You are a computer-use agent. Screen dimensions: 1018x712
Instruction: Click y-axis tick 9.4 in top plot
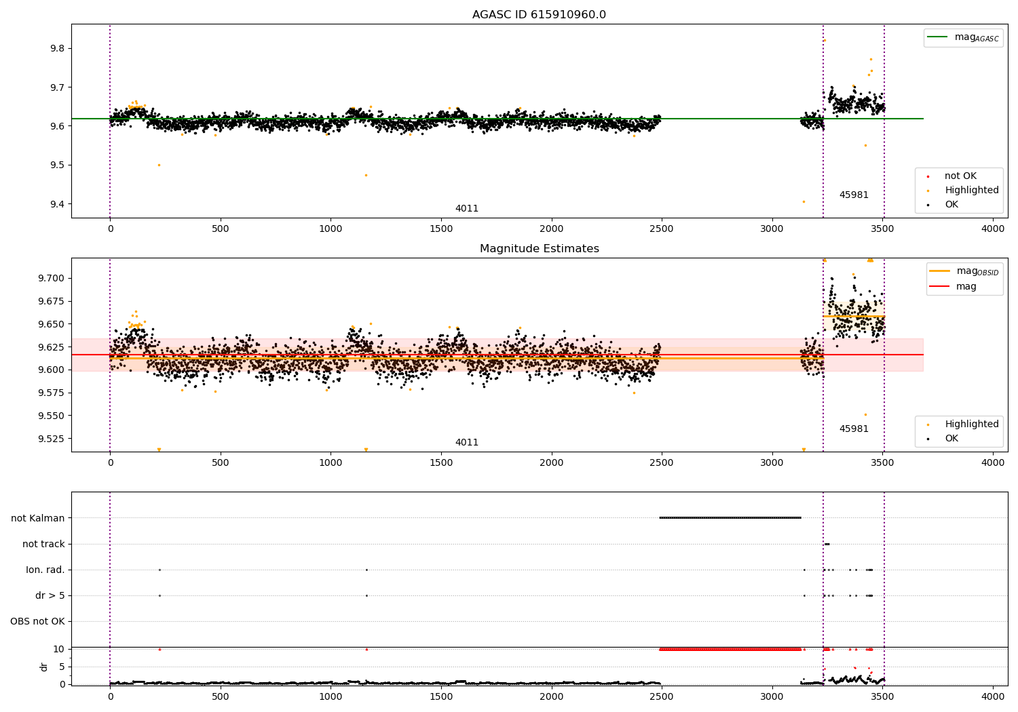click(57, 205)
